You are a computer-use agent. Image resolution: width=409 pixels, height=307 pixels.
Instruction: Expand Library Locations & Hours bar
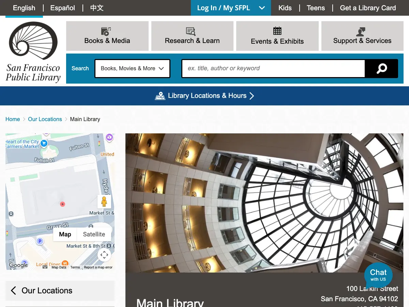[x=204, y=96]
